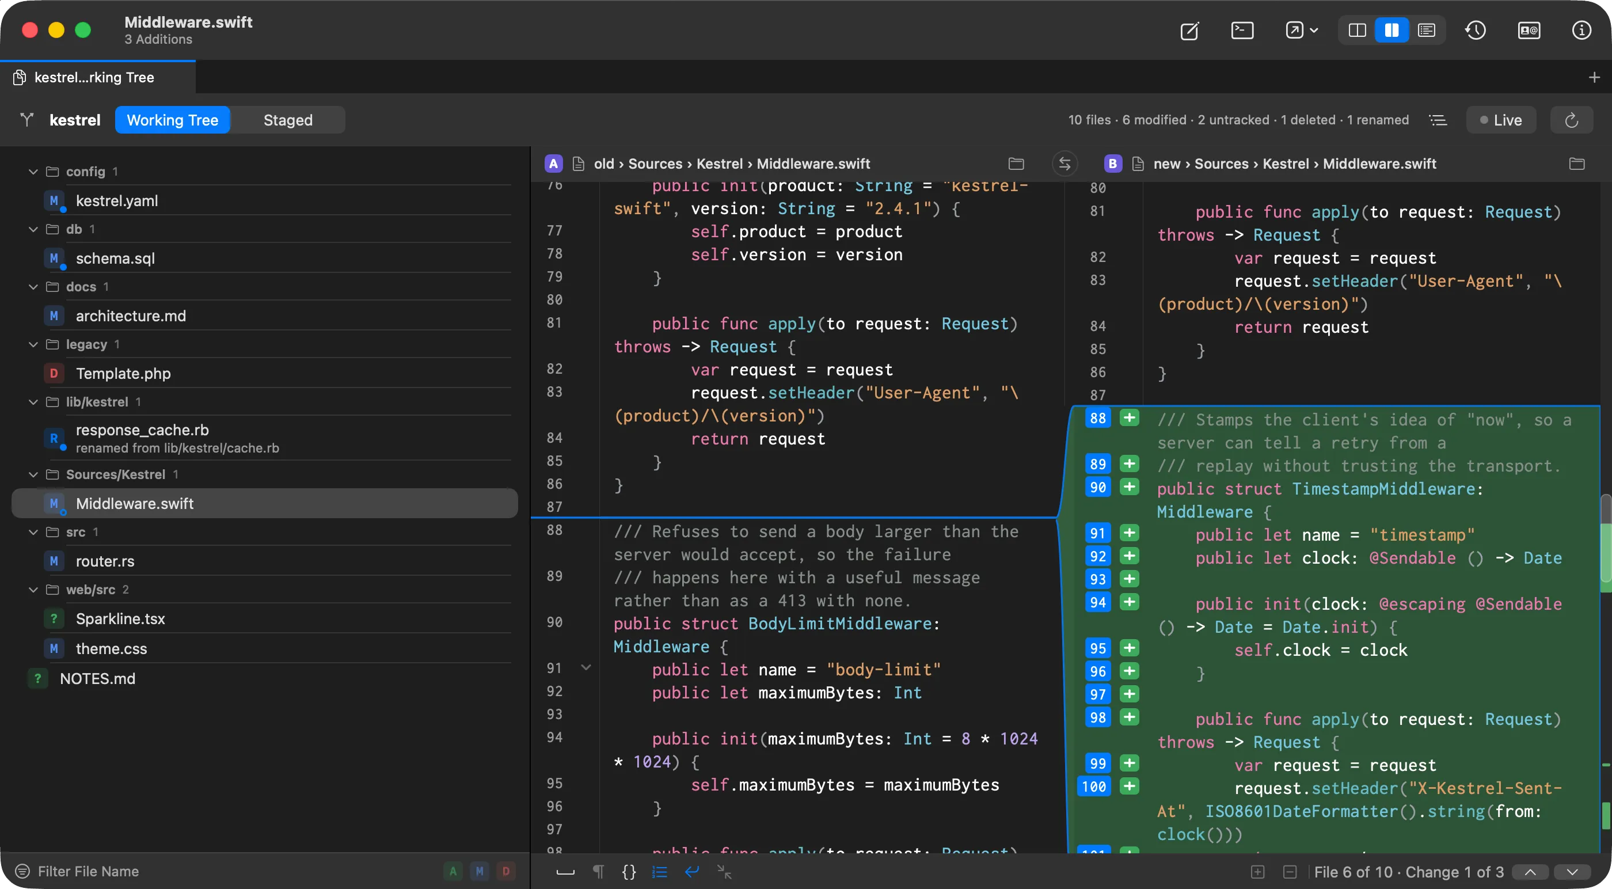
Task: Switch to the Staged tab
Action: coord(288,120)
